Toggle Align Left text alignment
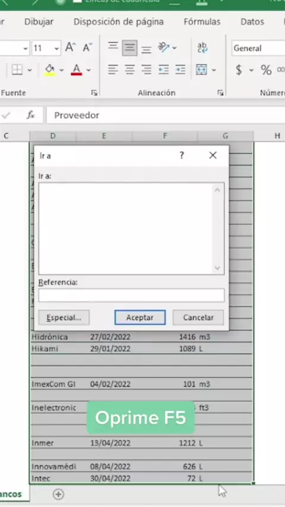The height and width of the screenshot is (507, 285). (113, 69)
